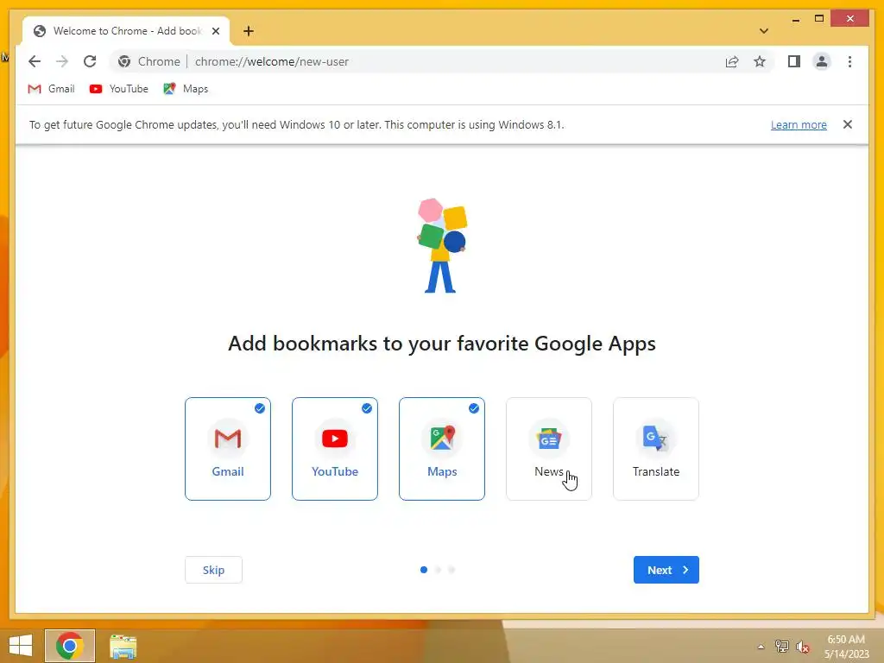Image resolution: width=884 pixels, height=663 pixels.
Task: Open the Gmail bookmark in bookmarks bar
Action: pyautogui.click(x=51, y=89)
